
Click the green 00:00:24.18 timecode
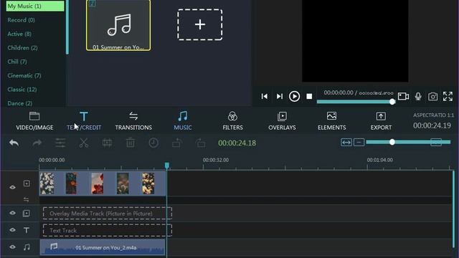[x=237, y=143]
